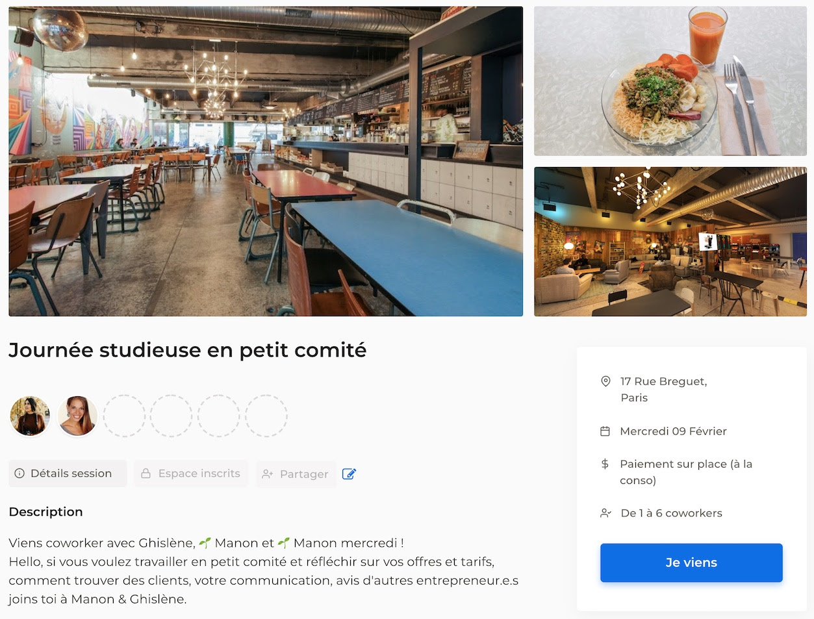Open the Détails session tab
Screen dimensions: 814x619
tap(68, 474)
